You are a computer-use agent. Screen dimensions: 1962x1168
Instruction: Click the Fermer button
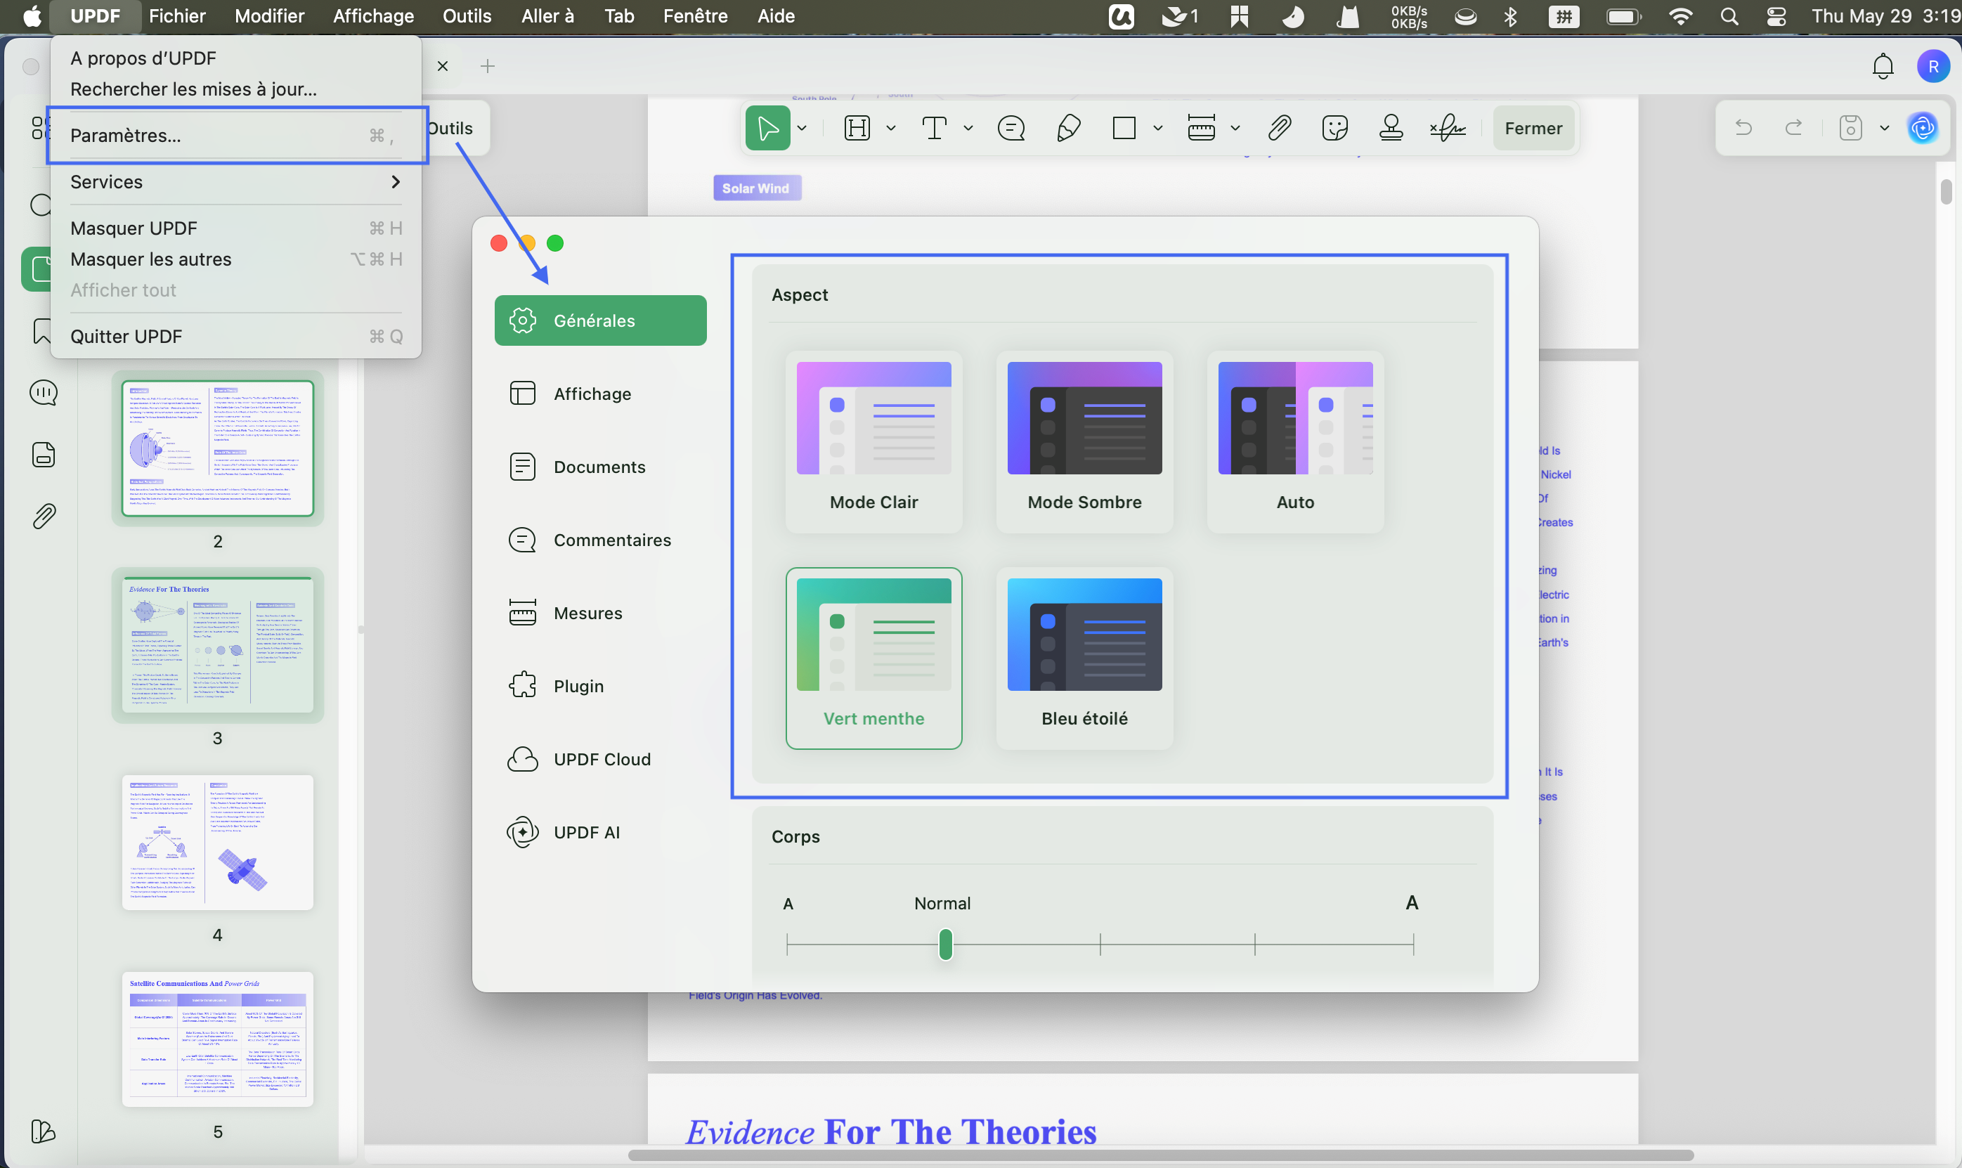tap(1533, 129)
